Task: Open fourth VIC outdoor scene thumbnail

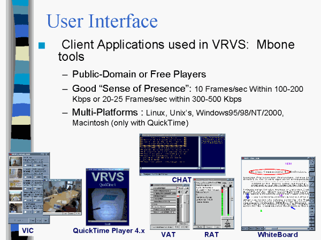Action: tap(16, 196)
